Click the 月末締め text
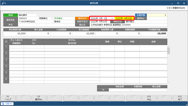The width and height of the screenshot is (188, 106). [58, 18]
